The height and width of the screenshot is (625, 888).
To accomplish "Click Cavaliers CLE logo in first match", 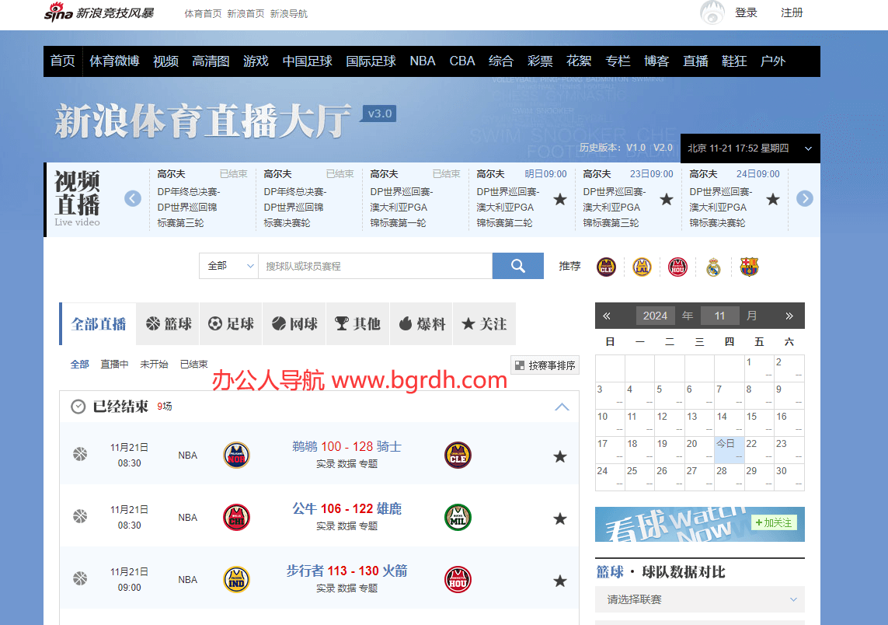I will pos(458,455).
